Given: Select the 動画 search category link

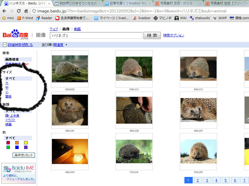Looking at the screenshot, I should pos(78,29).
